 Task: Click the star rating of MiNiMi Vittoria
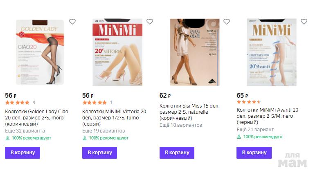point(95,102)
